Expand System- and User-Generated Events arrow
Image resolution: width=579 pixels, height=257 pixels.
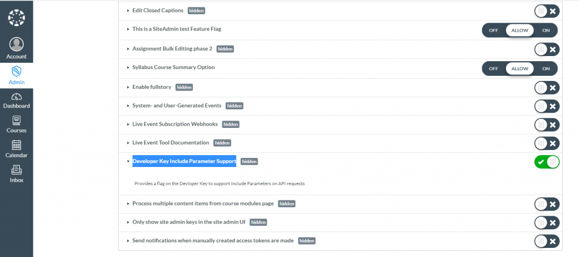pos(128,106)
